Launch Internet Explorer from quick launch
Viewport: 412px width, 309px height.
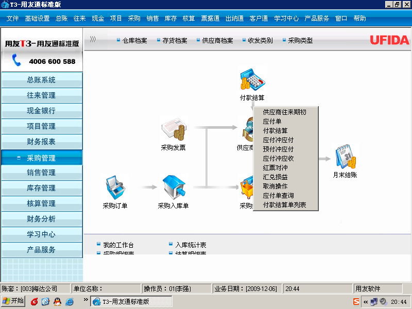click(70, 302)
